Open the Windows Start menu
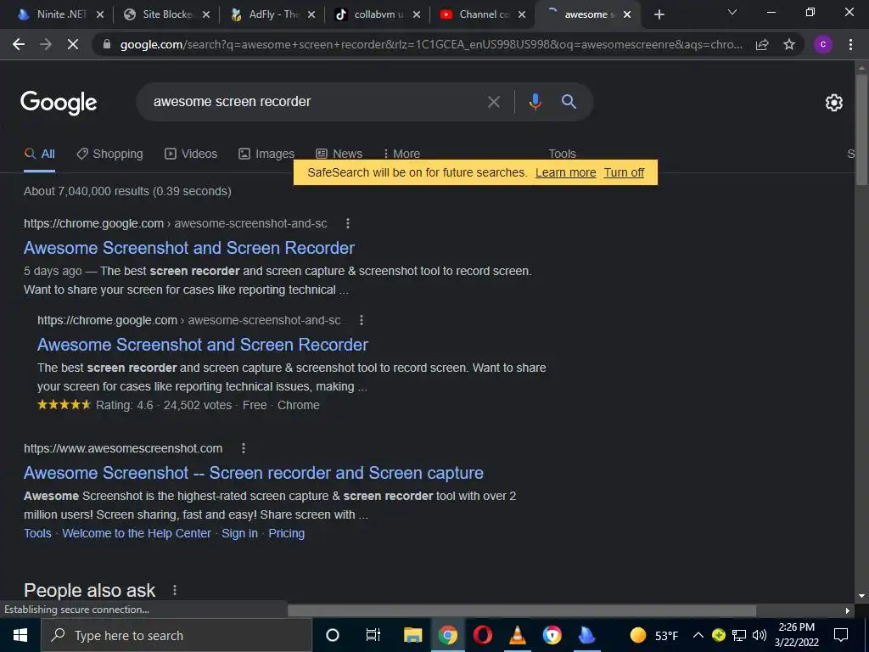The width and height of the screenshot is (869, 652). 20,635
